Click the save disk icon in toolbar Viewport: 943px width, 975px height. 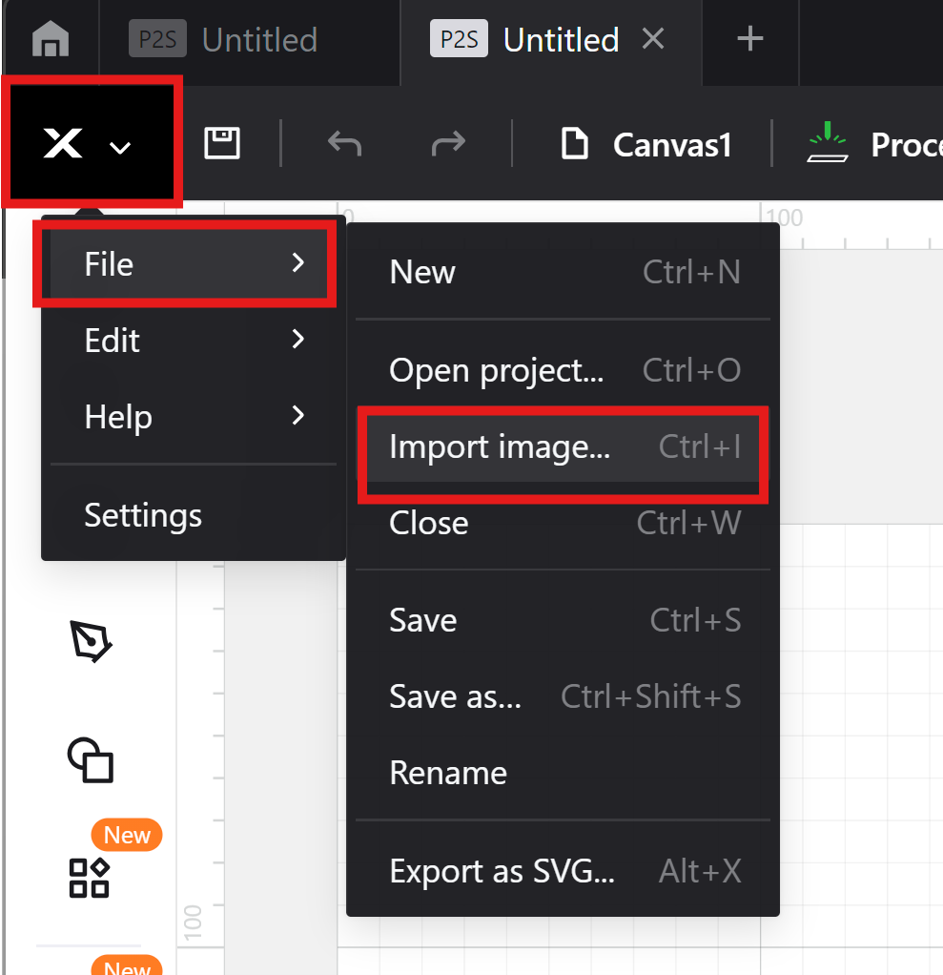222,144
